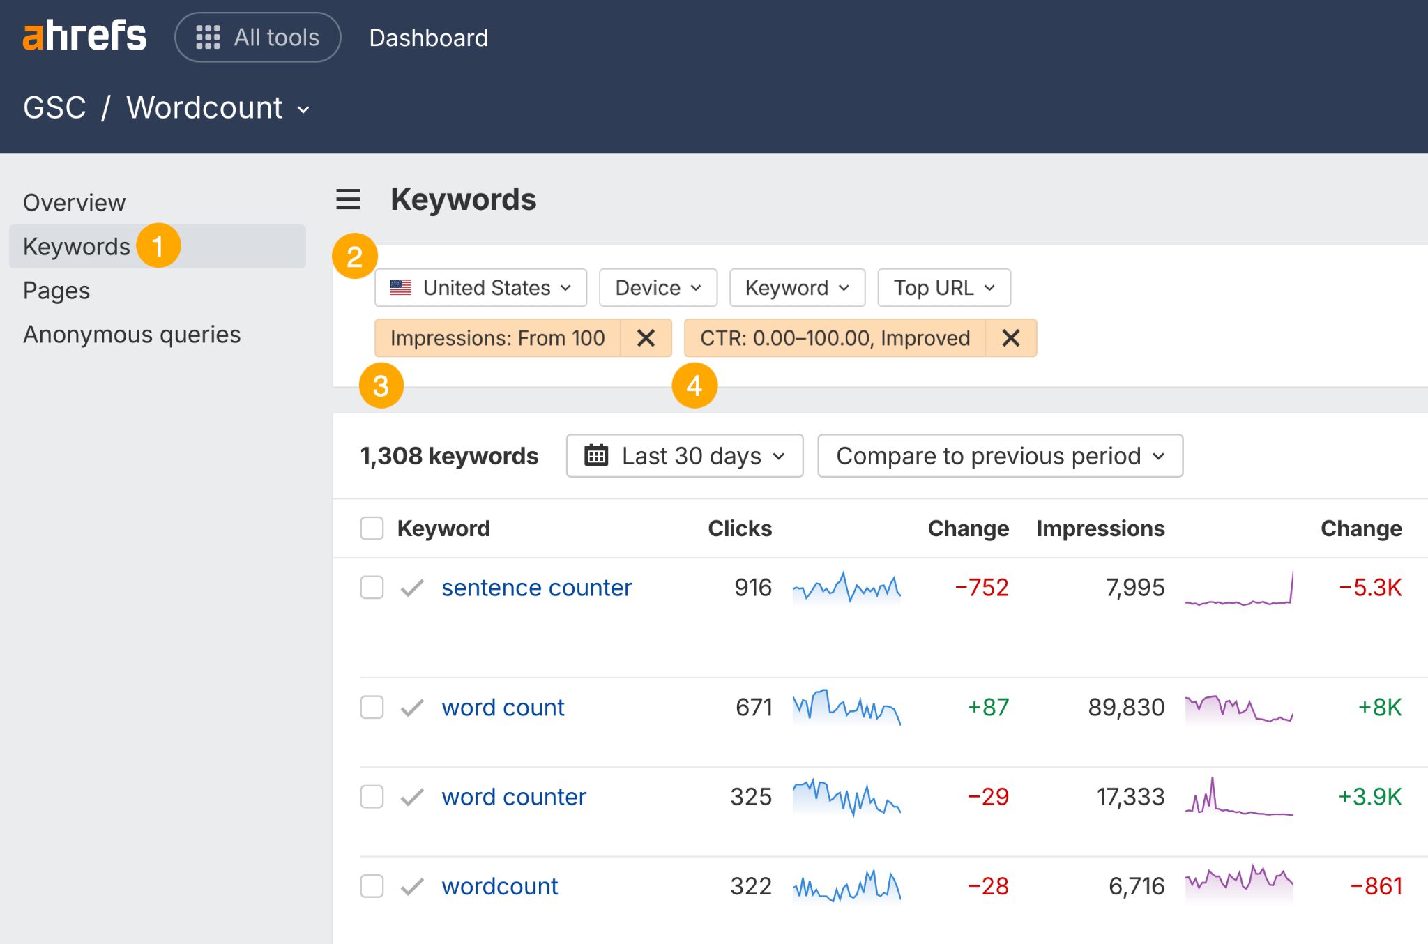Click the checkmark beside sentence counter
1428x944 pixels.
point(411,588)
